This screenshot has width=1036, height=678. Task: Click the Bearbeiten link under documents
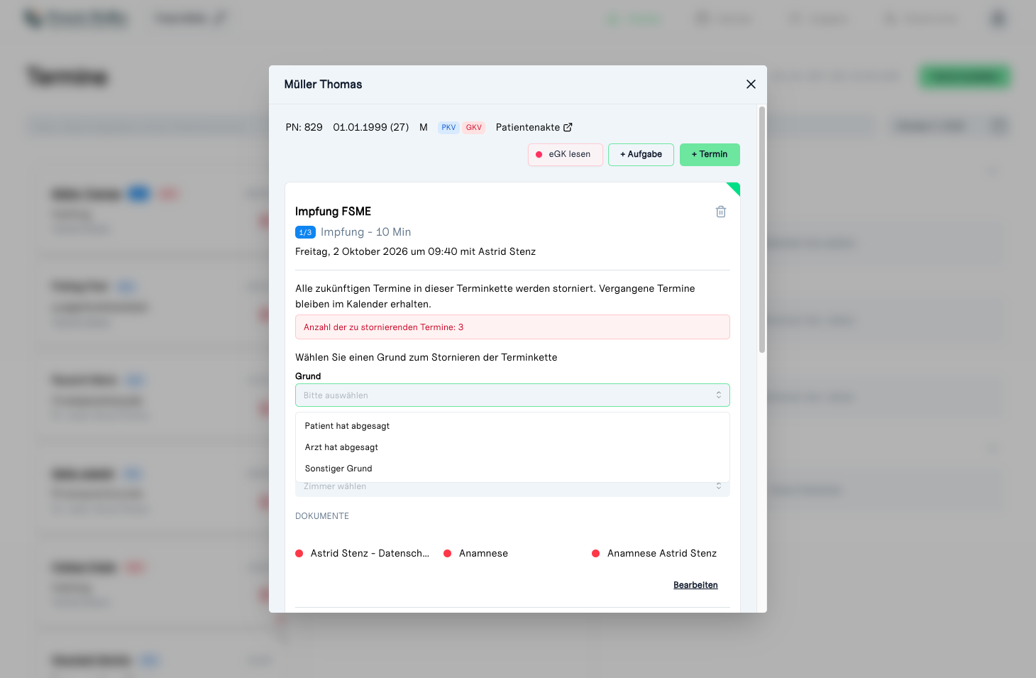pyautogui.click(x=695, y=585)
